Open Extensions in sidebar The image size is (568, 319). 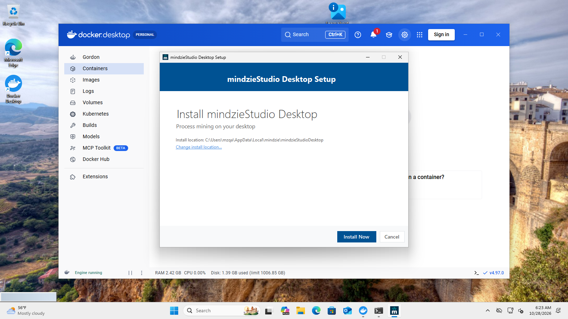tap(104, 177)
